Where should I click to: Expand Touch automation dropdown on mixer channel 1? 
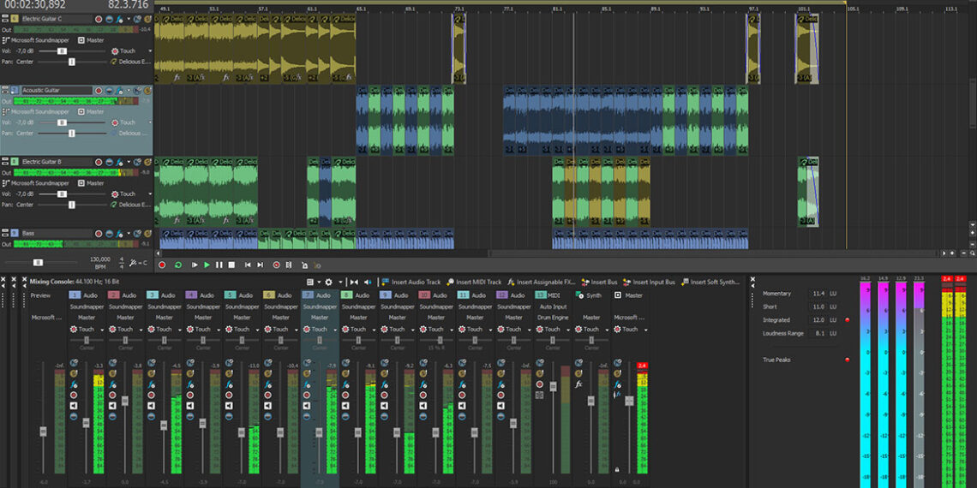pyautogui.click(x=101, y=329)
